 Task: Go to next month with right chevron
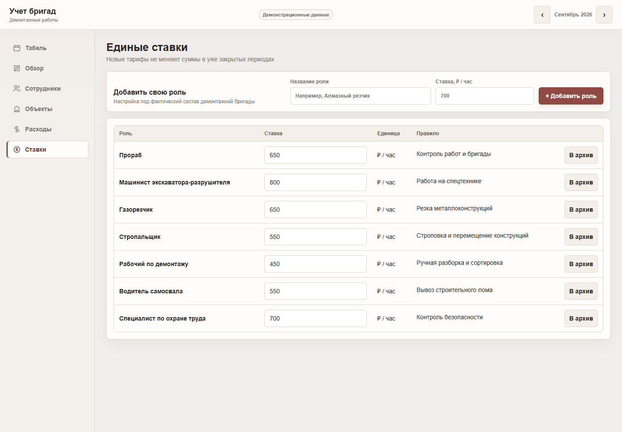click(x=604, y=15)
